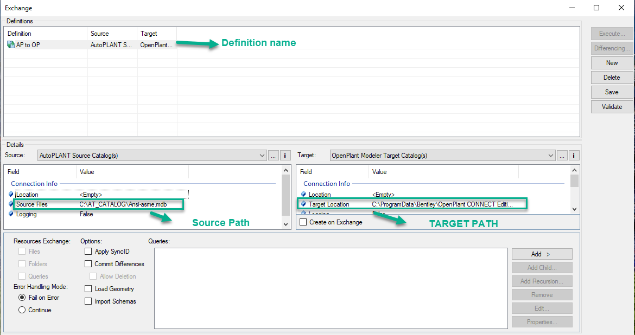Screen dimensions: 635x335
Task: Click the browse (...) button next to Target dropdown
Action: click(562, 156)
